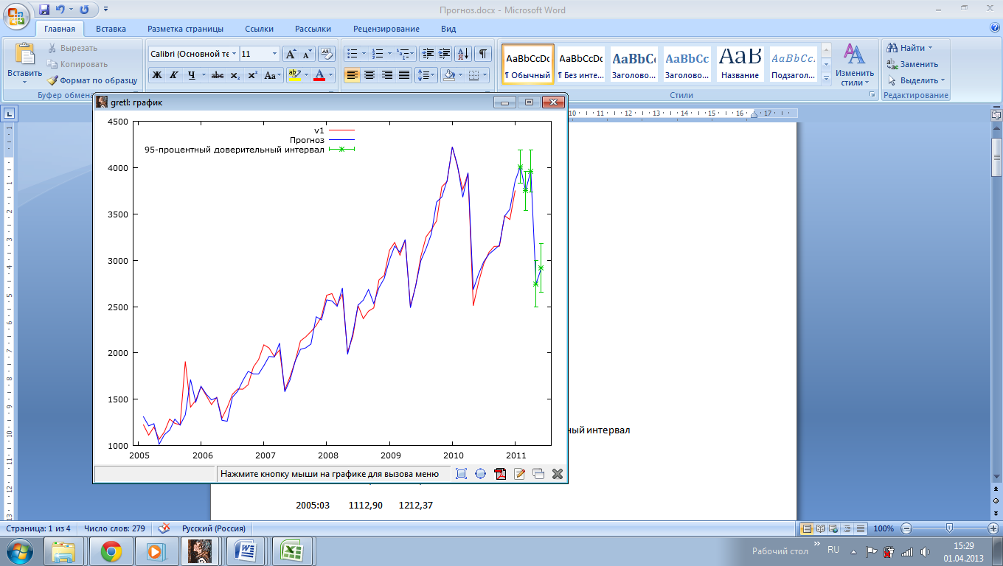
Task: Activate Формат по образцу painter
Action: click(x=92, y=80)
